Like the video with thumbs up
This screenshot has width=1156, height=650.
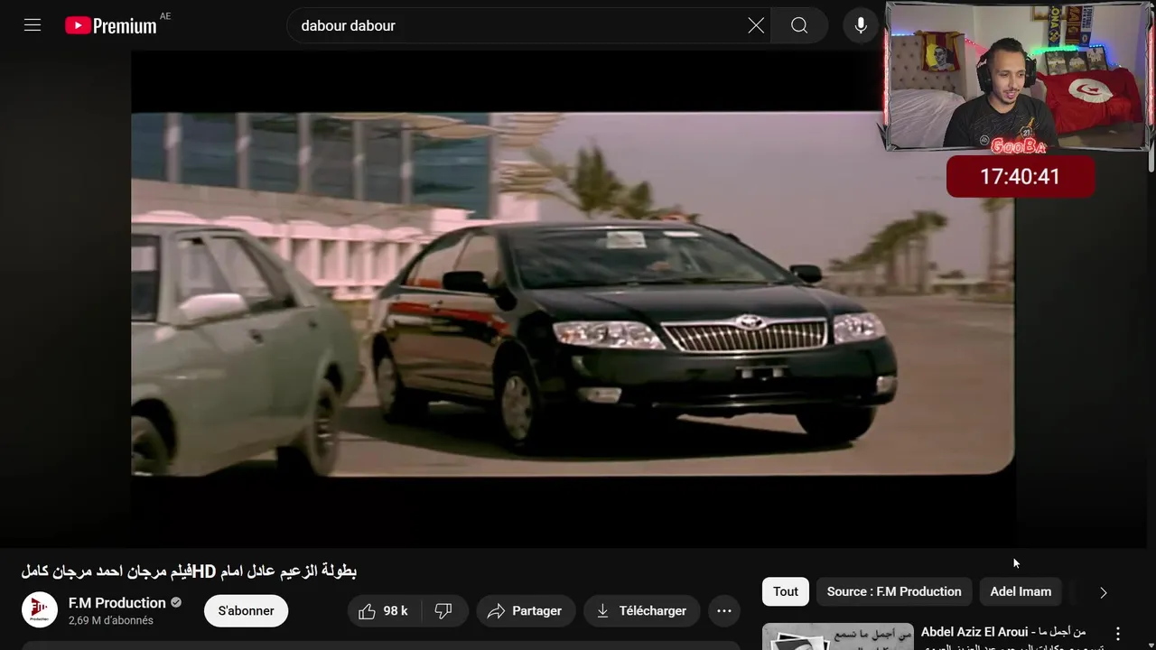pos(384,610)
